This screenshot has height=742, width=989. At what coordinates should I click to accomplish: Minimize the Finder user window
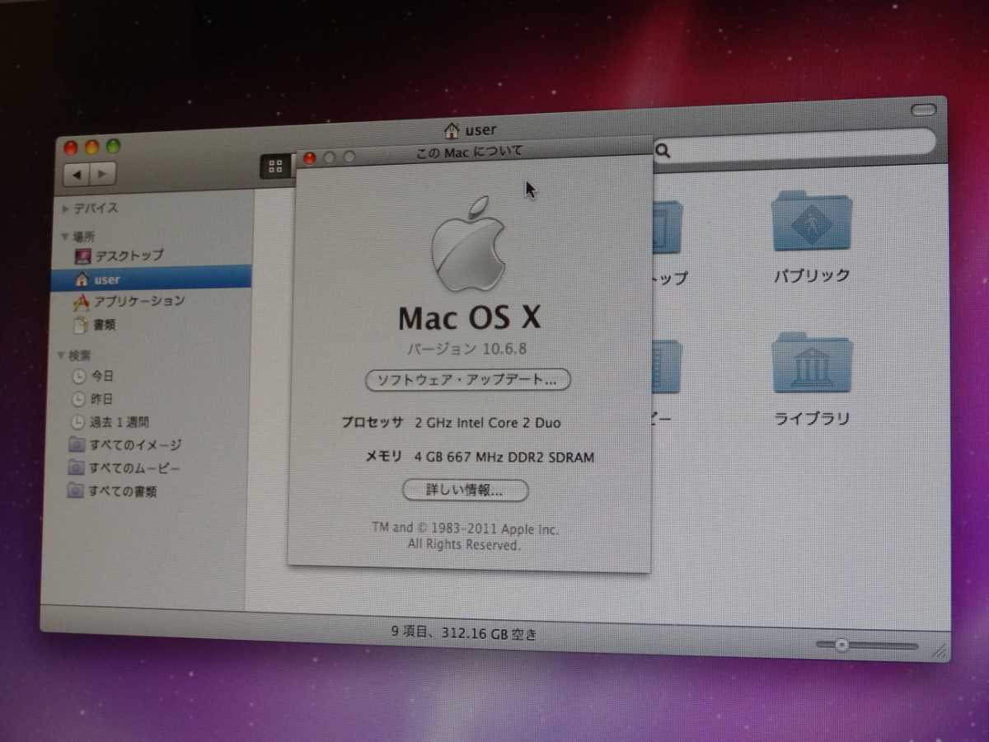point(91,147)
